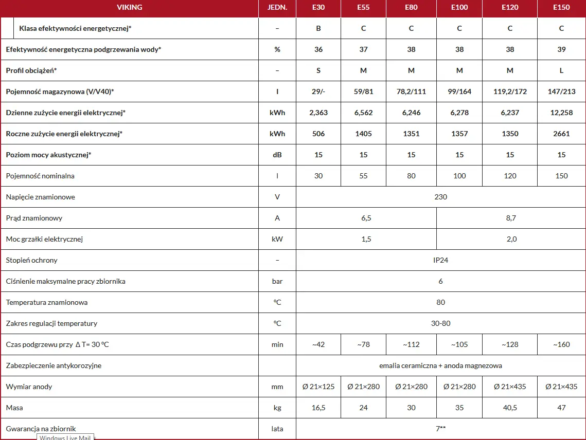Click 'Poziom mocy akustycznej*' row label
Image resolution: width=586 pixels, height=440 pixels.
[x=48, y=155]
